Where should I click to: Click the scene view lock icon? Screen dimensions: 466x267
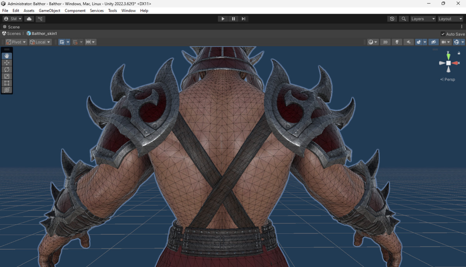459,53
